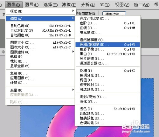Open the 分析(A) menu

click(x=88, y=5)
